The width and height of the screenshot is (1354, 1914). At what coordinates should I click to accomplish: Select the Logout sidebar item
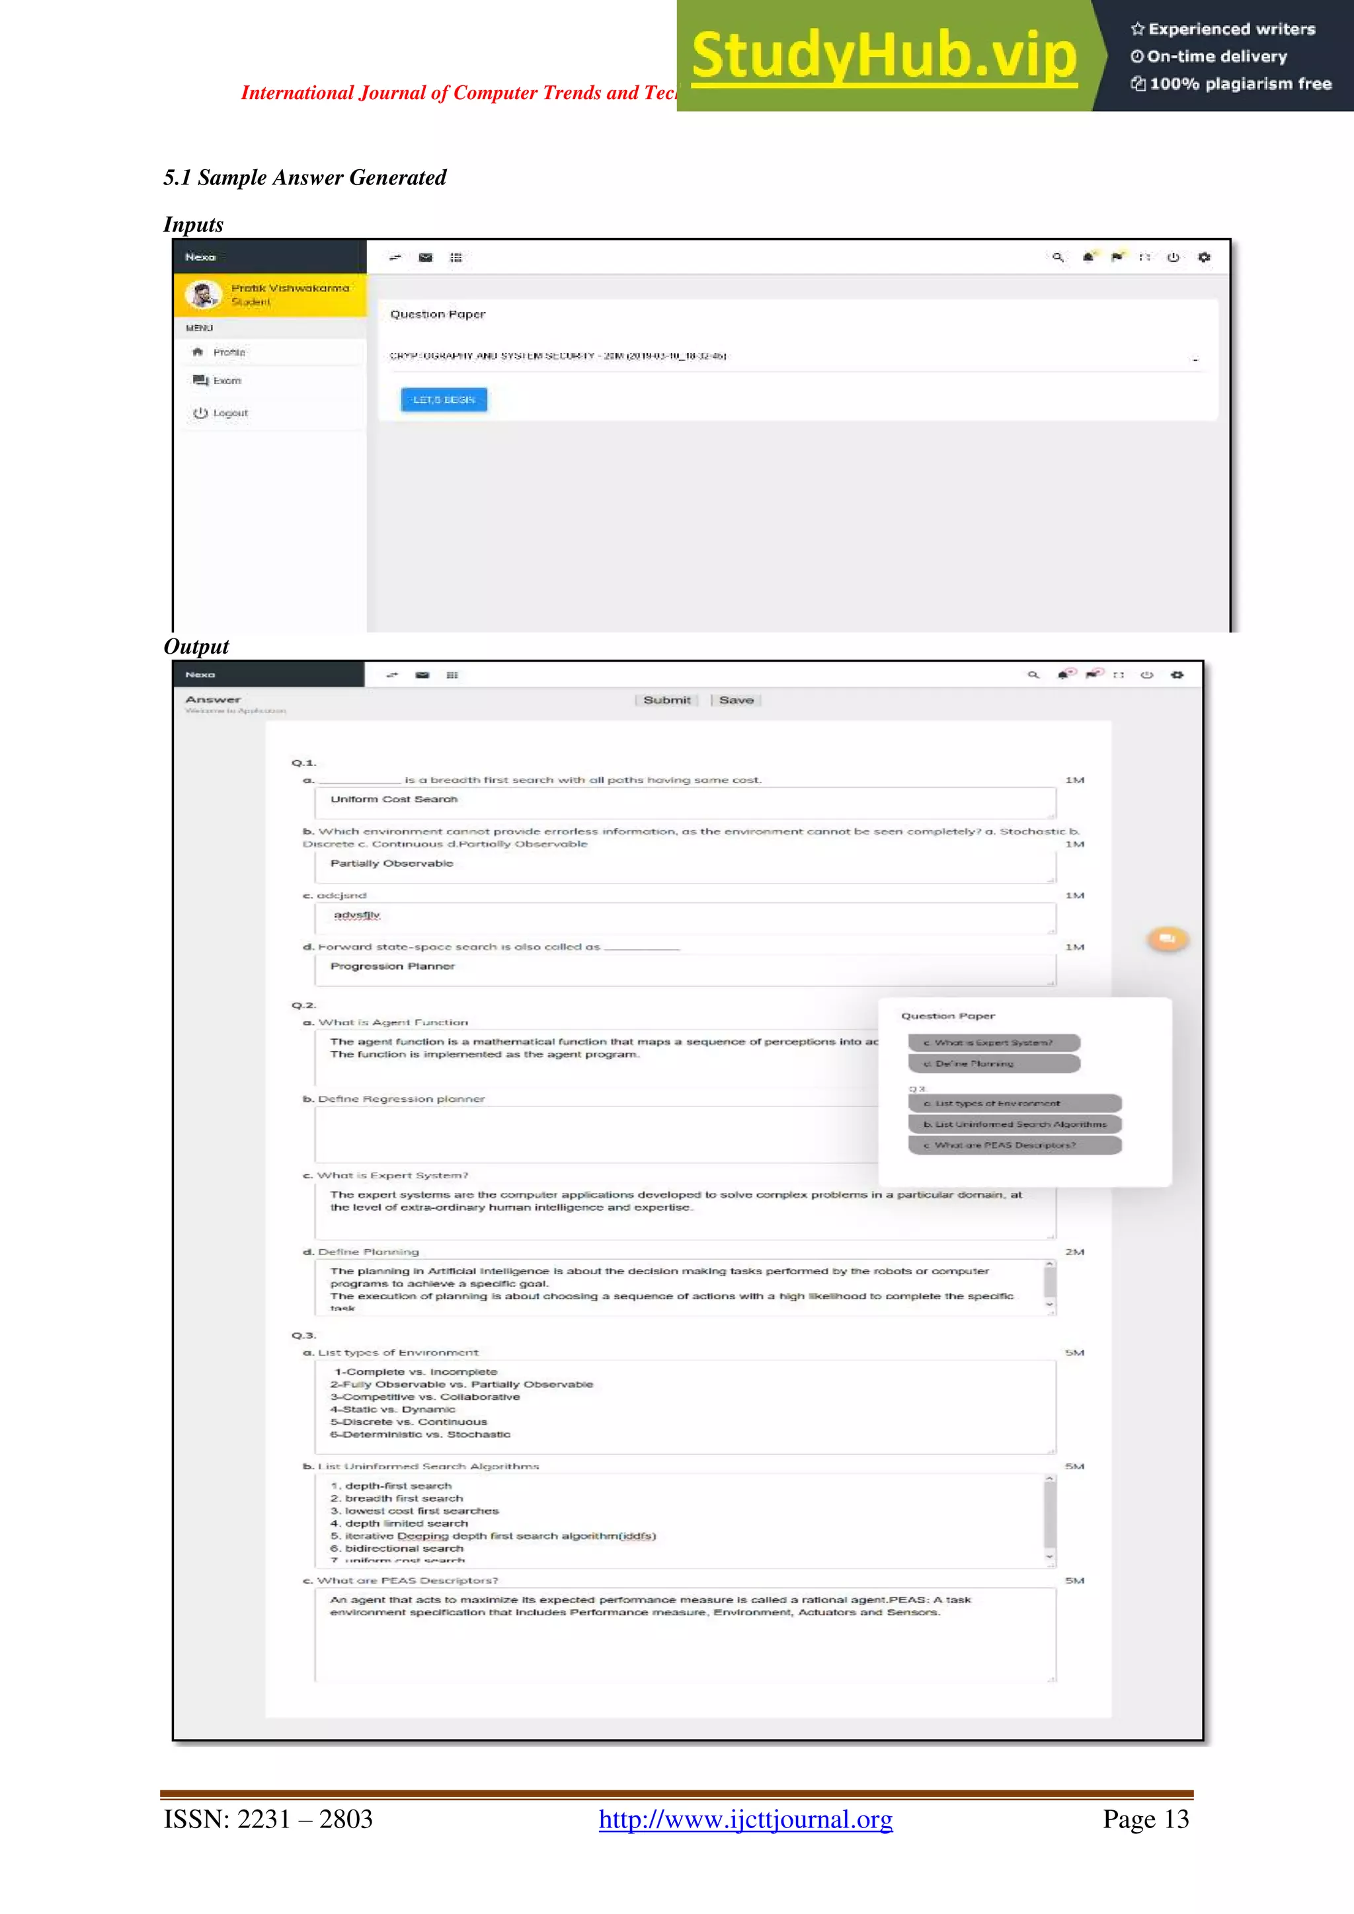point(229,414)
